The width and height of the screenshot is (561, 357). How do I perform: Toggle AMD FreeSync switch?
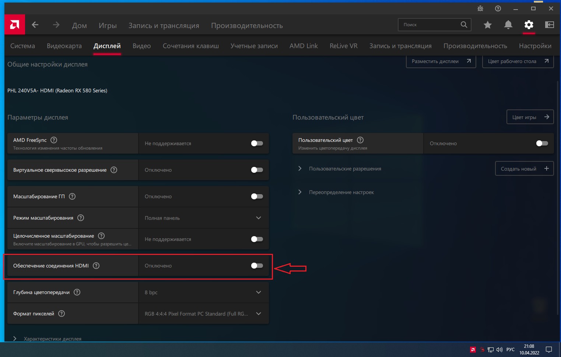click(x=257, y=143)
